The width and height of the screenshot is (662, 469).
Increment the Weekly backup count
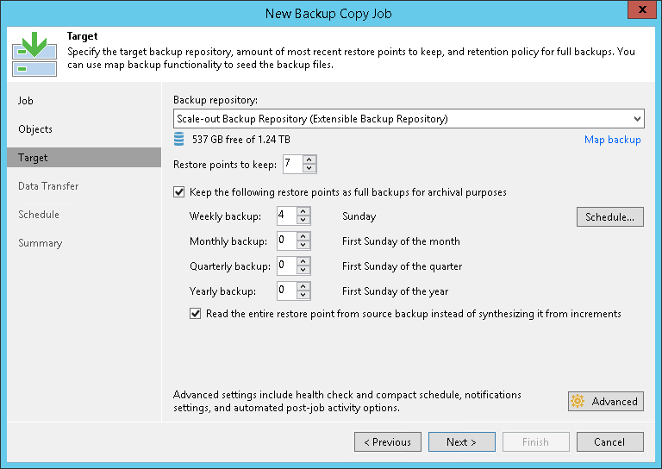point(303,212)
